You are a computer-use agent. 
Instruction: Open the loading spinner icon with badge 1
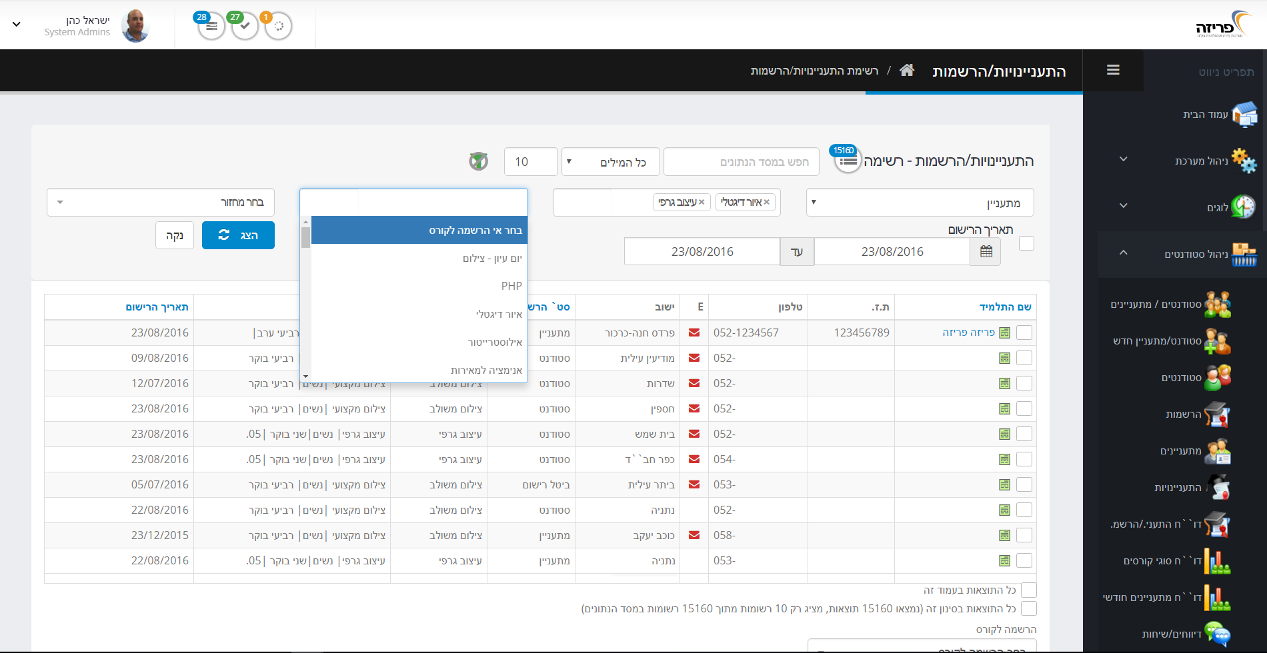click(x=278, y=26)
